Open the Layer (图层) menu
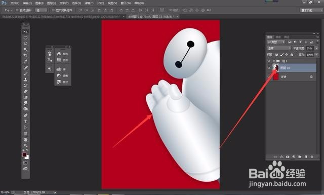 pos(52,3)
